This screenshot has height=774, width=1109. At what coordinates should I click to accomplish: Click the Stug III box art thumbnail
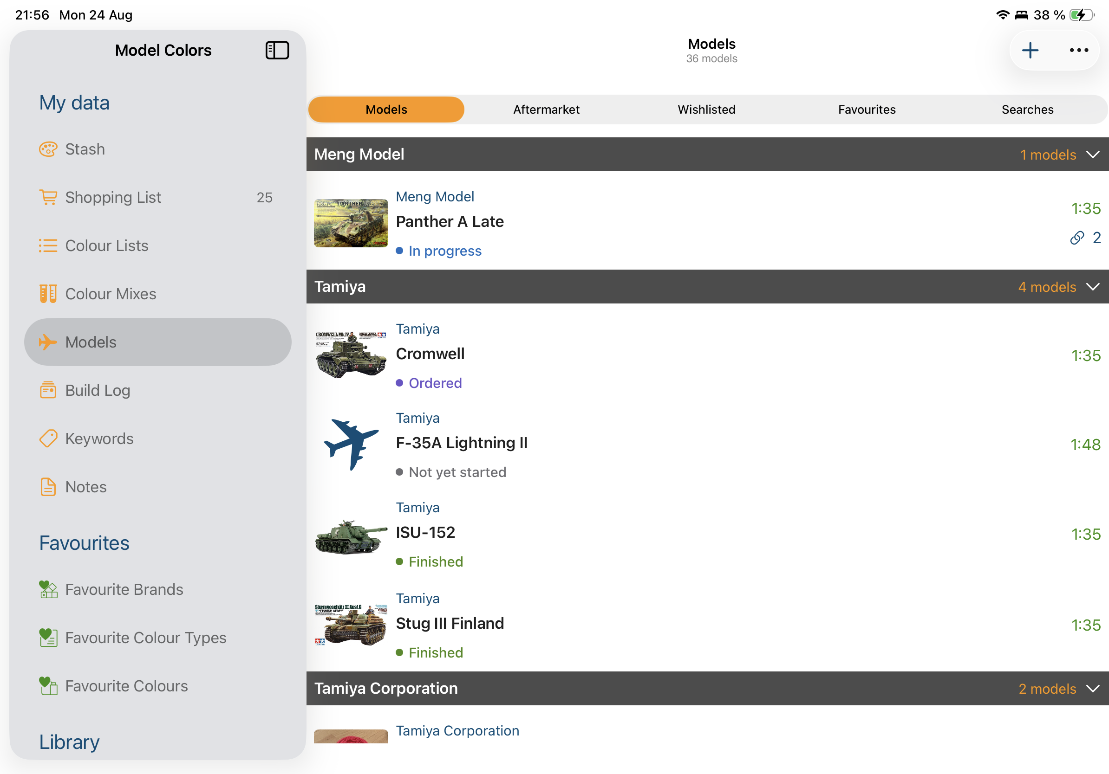point(351,625)
